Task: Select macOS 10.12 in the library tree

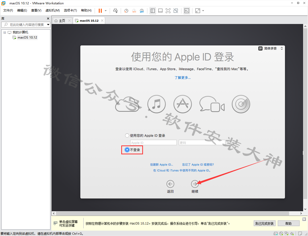Action: (27, 38)
